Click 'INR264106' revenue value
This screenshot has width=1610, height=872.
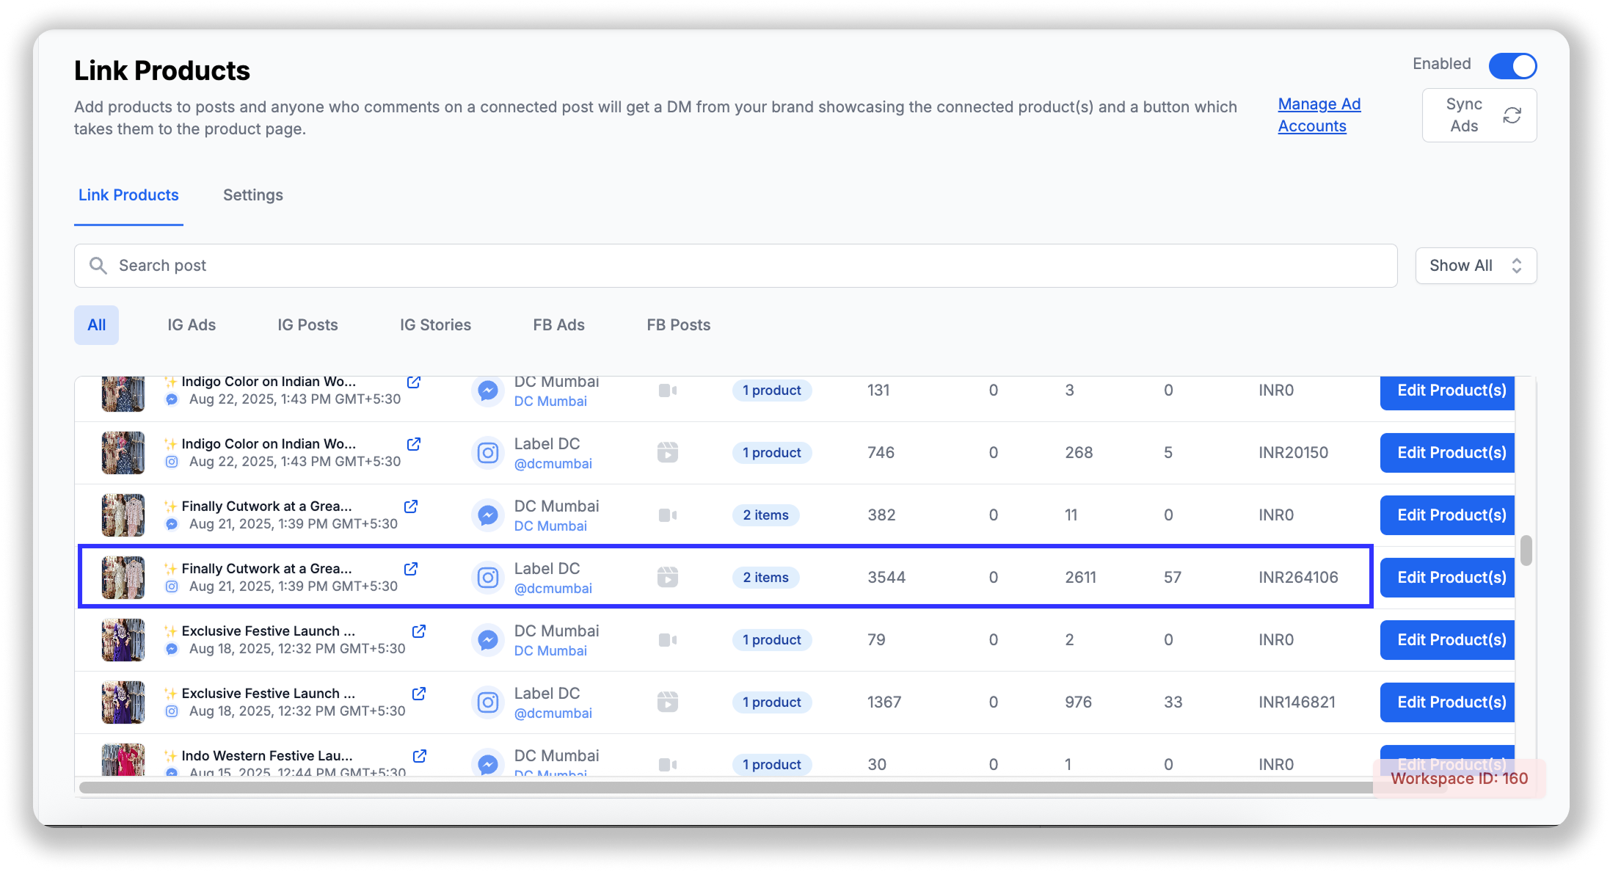(1298, 578)
